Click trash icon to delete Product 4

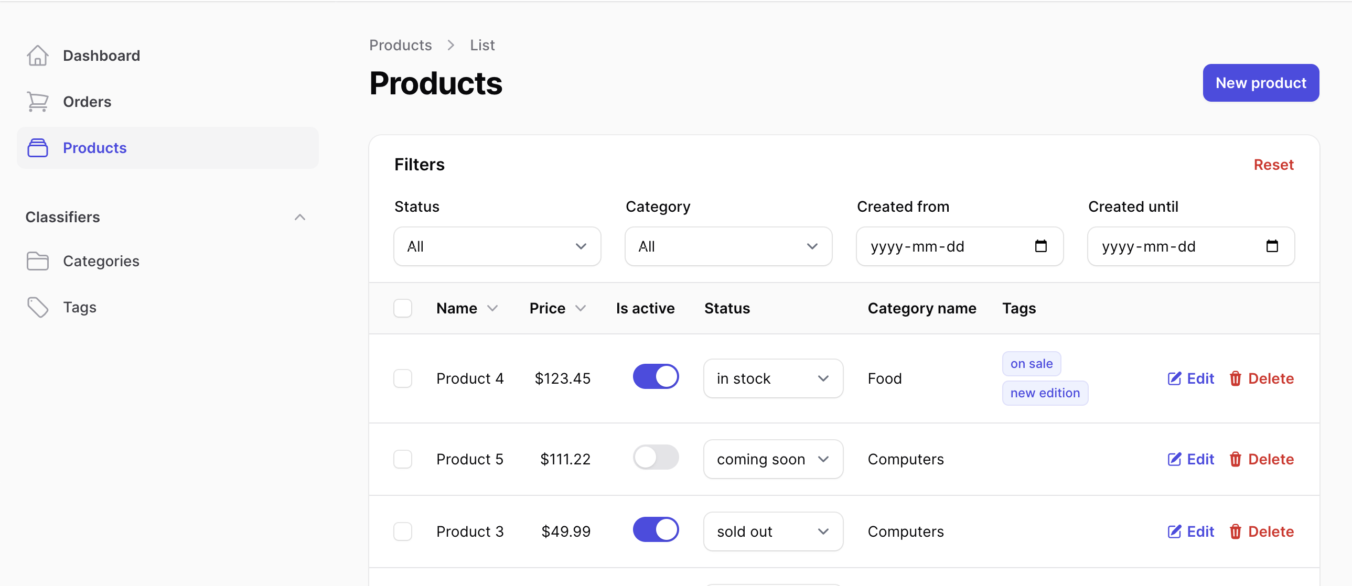[1235, 378]
